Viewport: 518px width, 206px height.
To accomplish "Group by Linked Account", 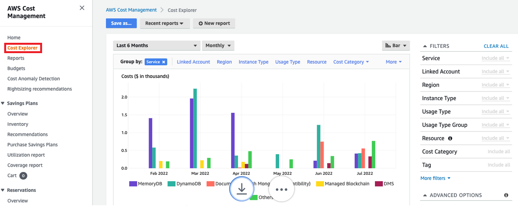I will pos(193,62).
